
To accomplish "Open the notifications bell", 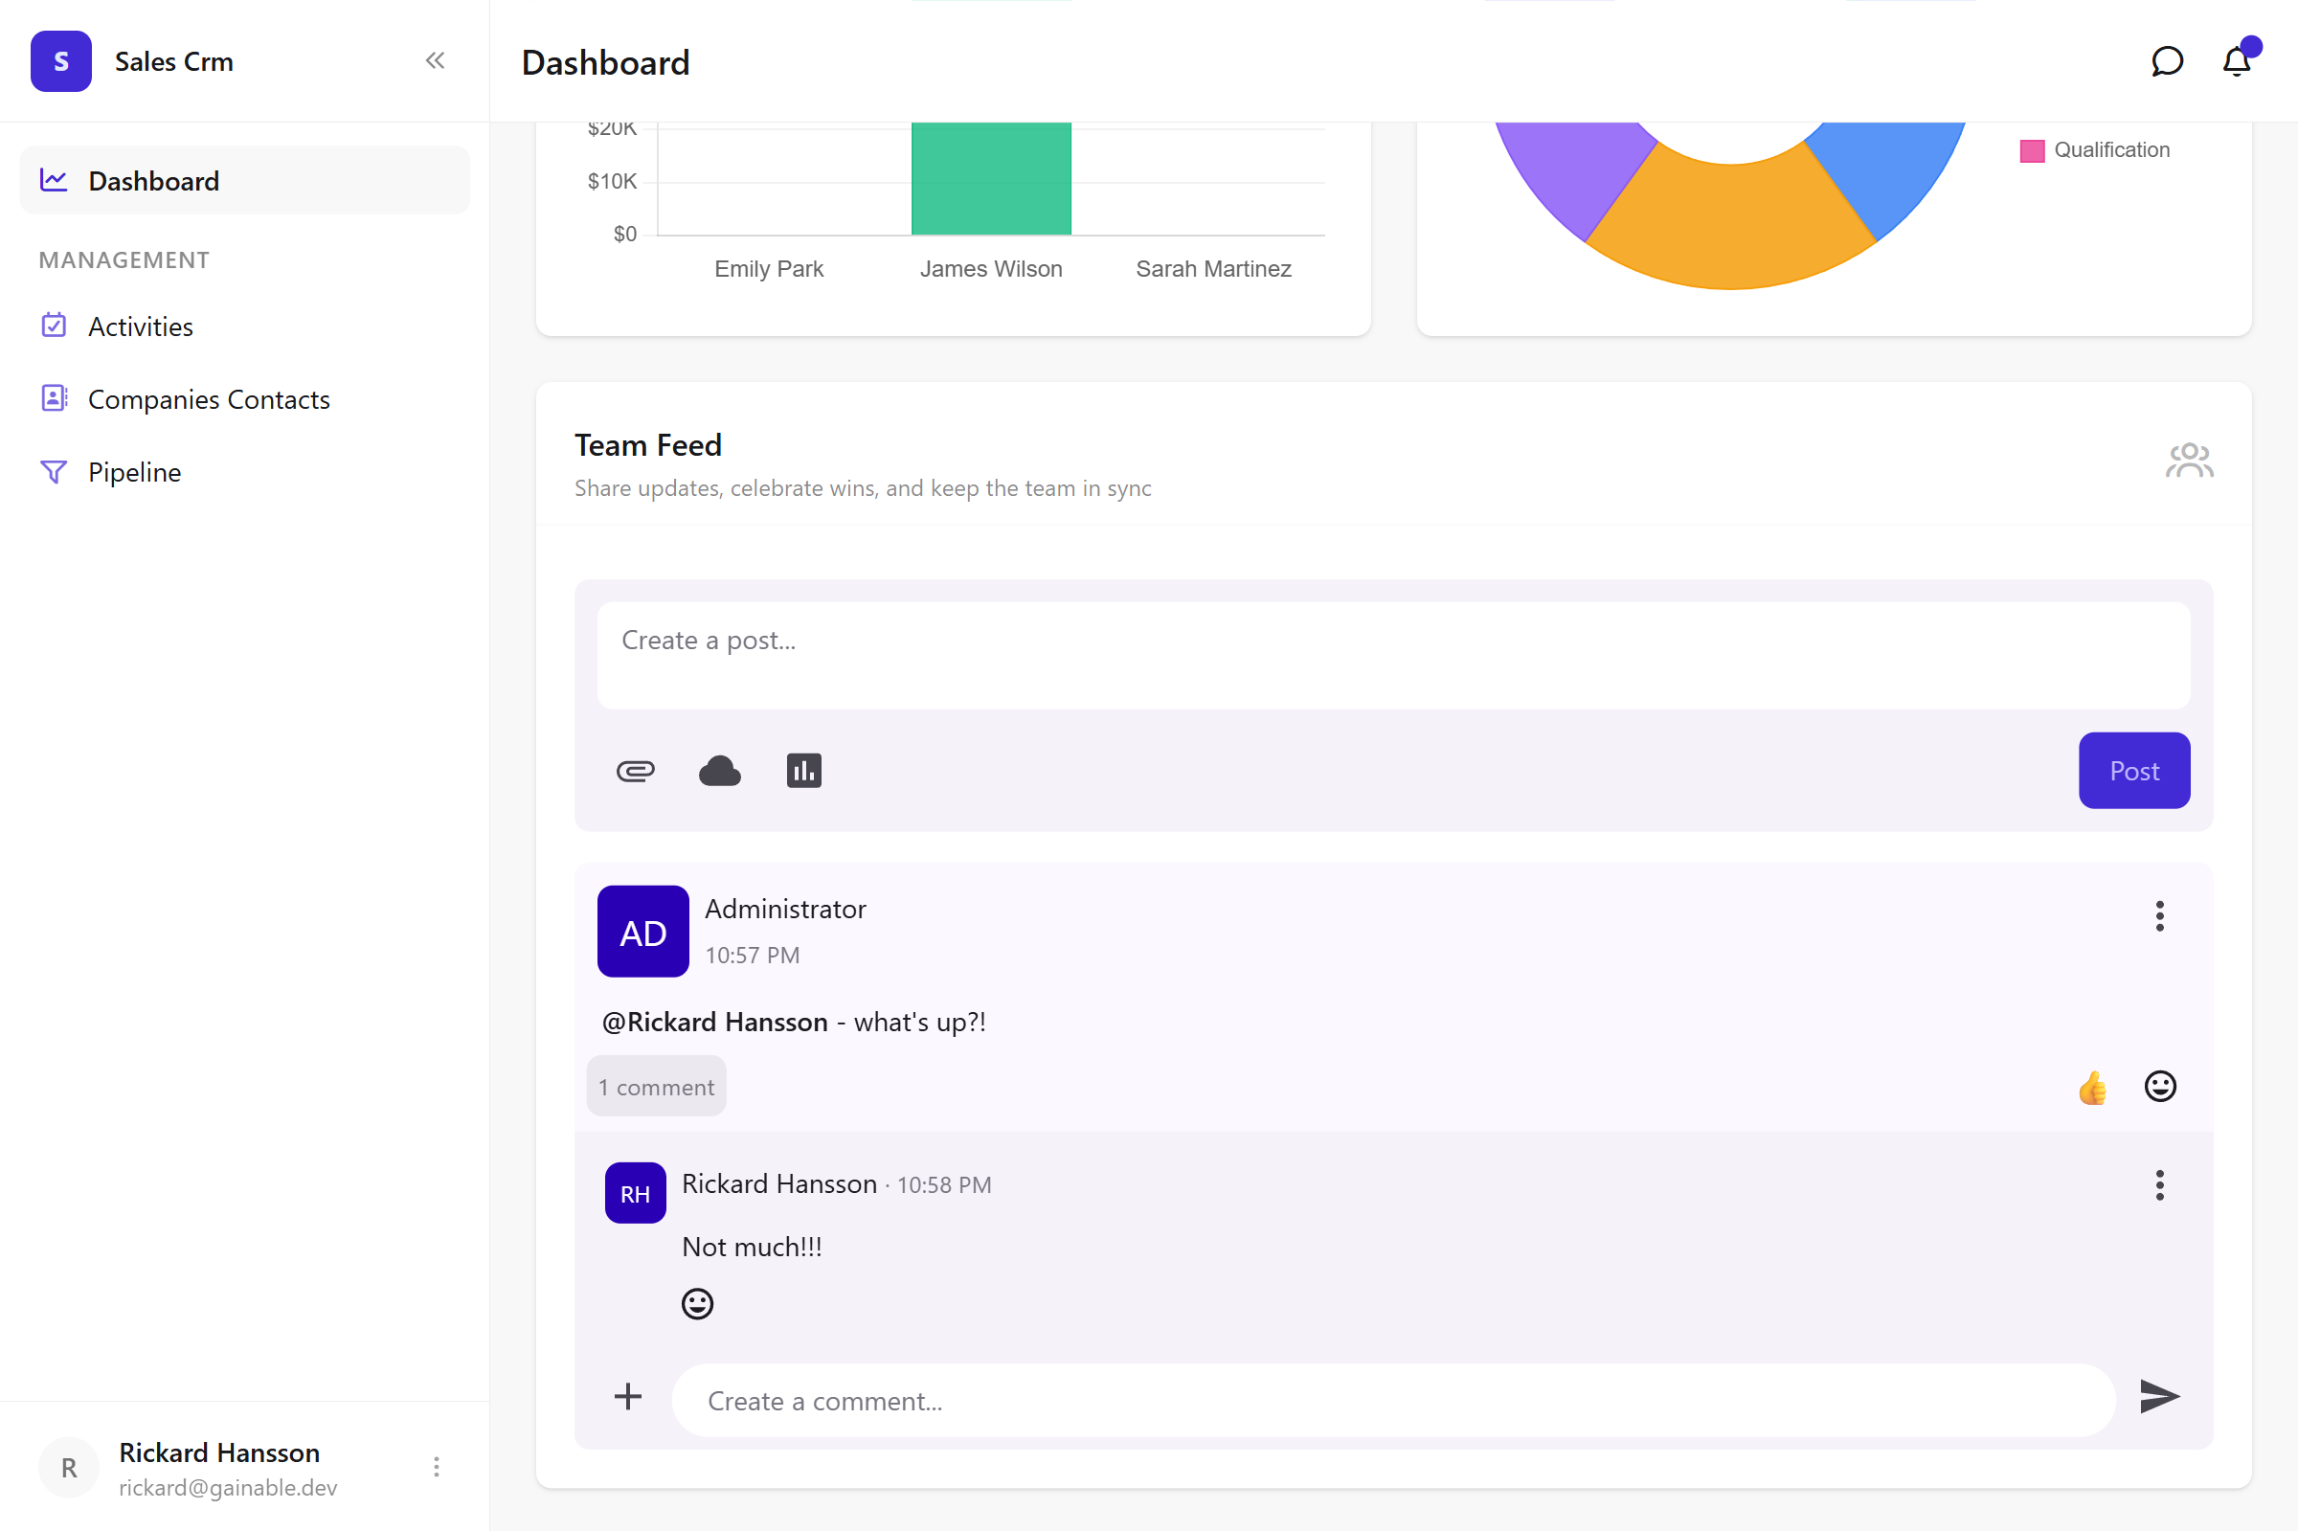I will (2236, 61).
